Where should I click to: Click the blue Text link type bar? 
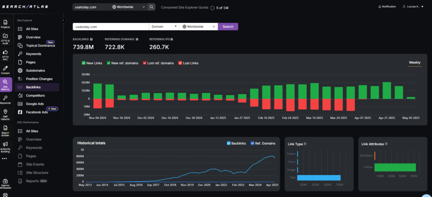(319, 178)
